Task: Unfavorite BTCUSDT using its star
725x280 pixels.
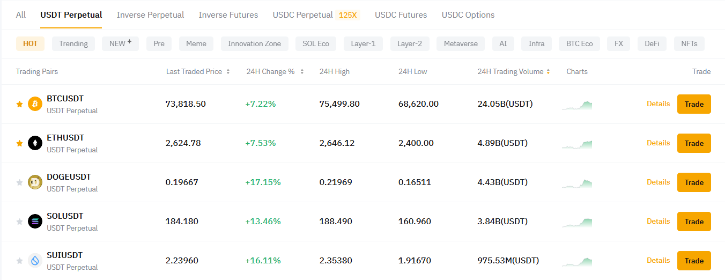Action: (x=20, y=104)
